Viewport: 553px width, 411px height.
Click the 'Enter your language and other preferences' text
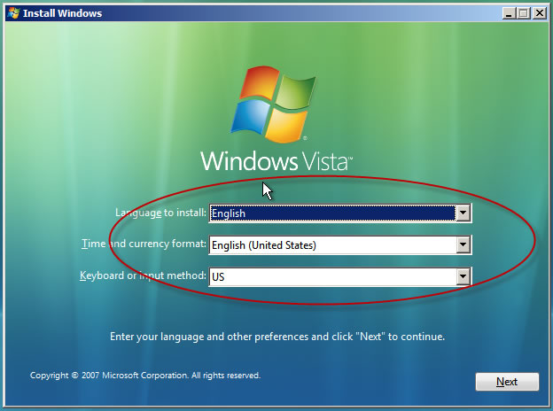point(277,337)
